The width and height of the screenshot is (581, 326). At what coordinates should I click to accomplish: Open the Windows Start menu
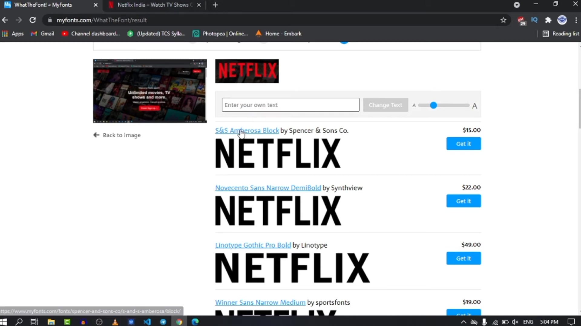[3, 322]
